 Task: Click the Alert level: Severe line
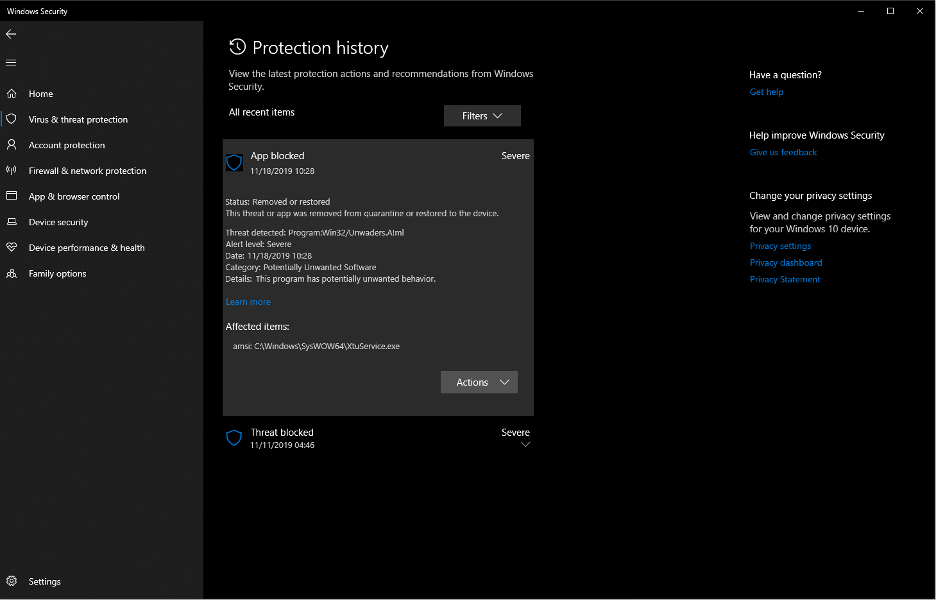point(259,244)
